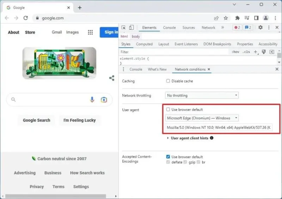Uncheck Accepted Content-Encodings browser default
Image resolution: width=282 pixels, height=199 pixels.
pos(168,157)
